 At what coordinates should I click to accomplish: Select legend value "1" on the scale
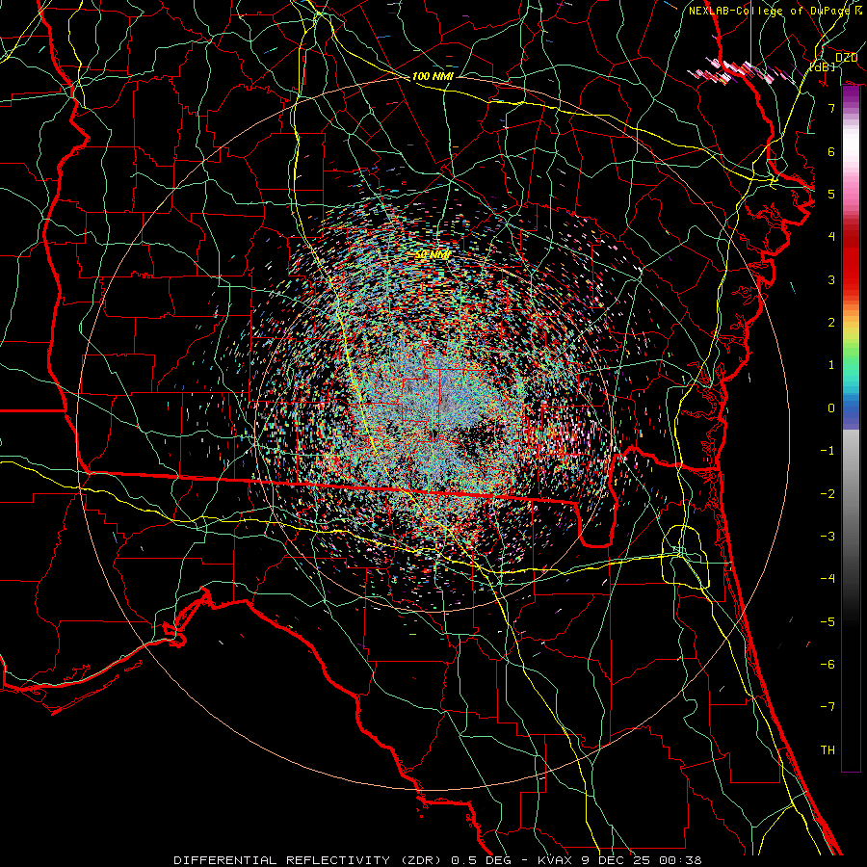click(831, 365)
